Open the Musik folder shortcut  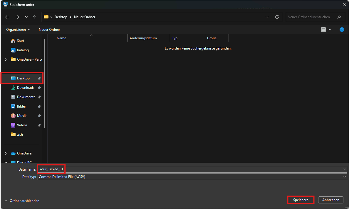tap(22, 116)
